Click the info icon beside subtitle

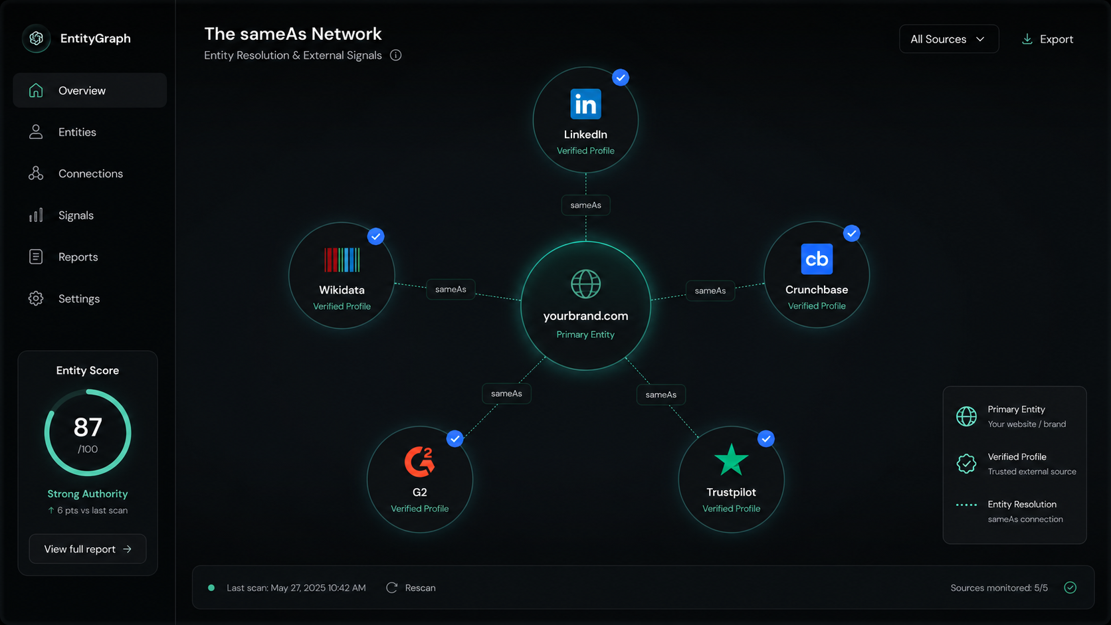pyautogui.click(x=396, y=55)
